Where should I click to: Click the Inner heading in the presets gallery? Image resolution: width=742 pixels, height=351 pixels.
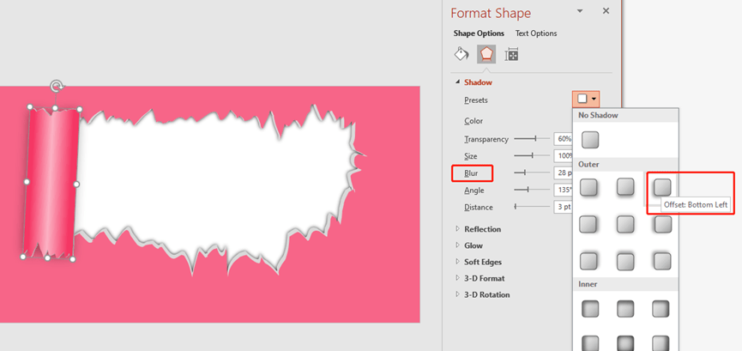(588, 284)
